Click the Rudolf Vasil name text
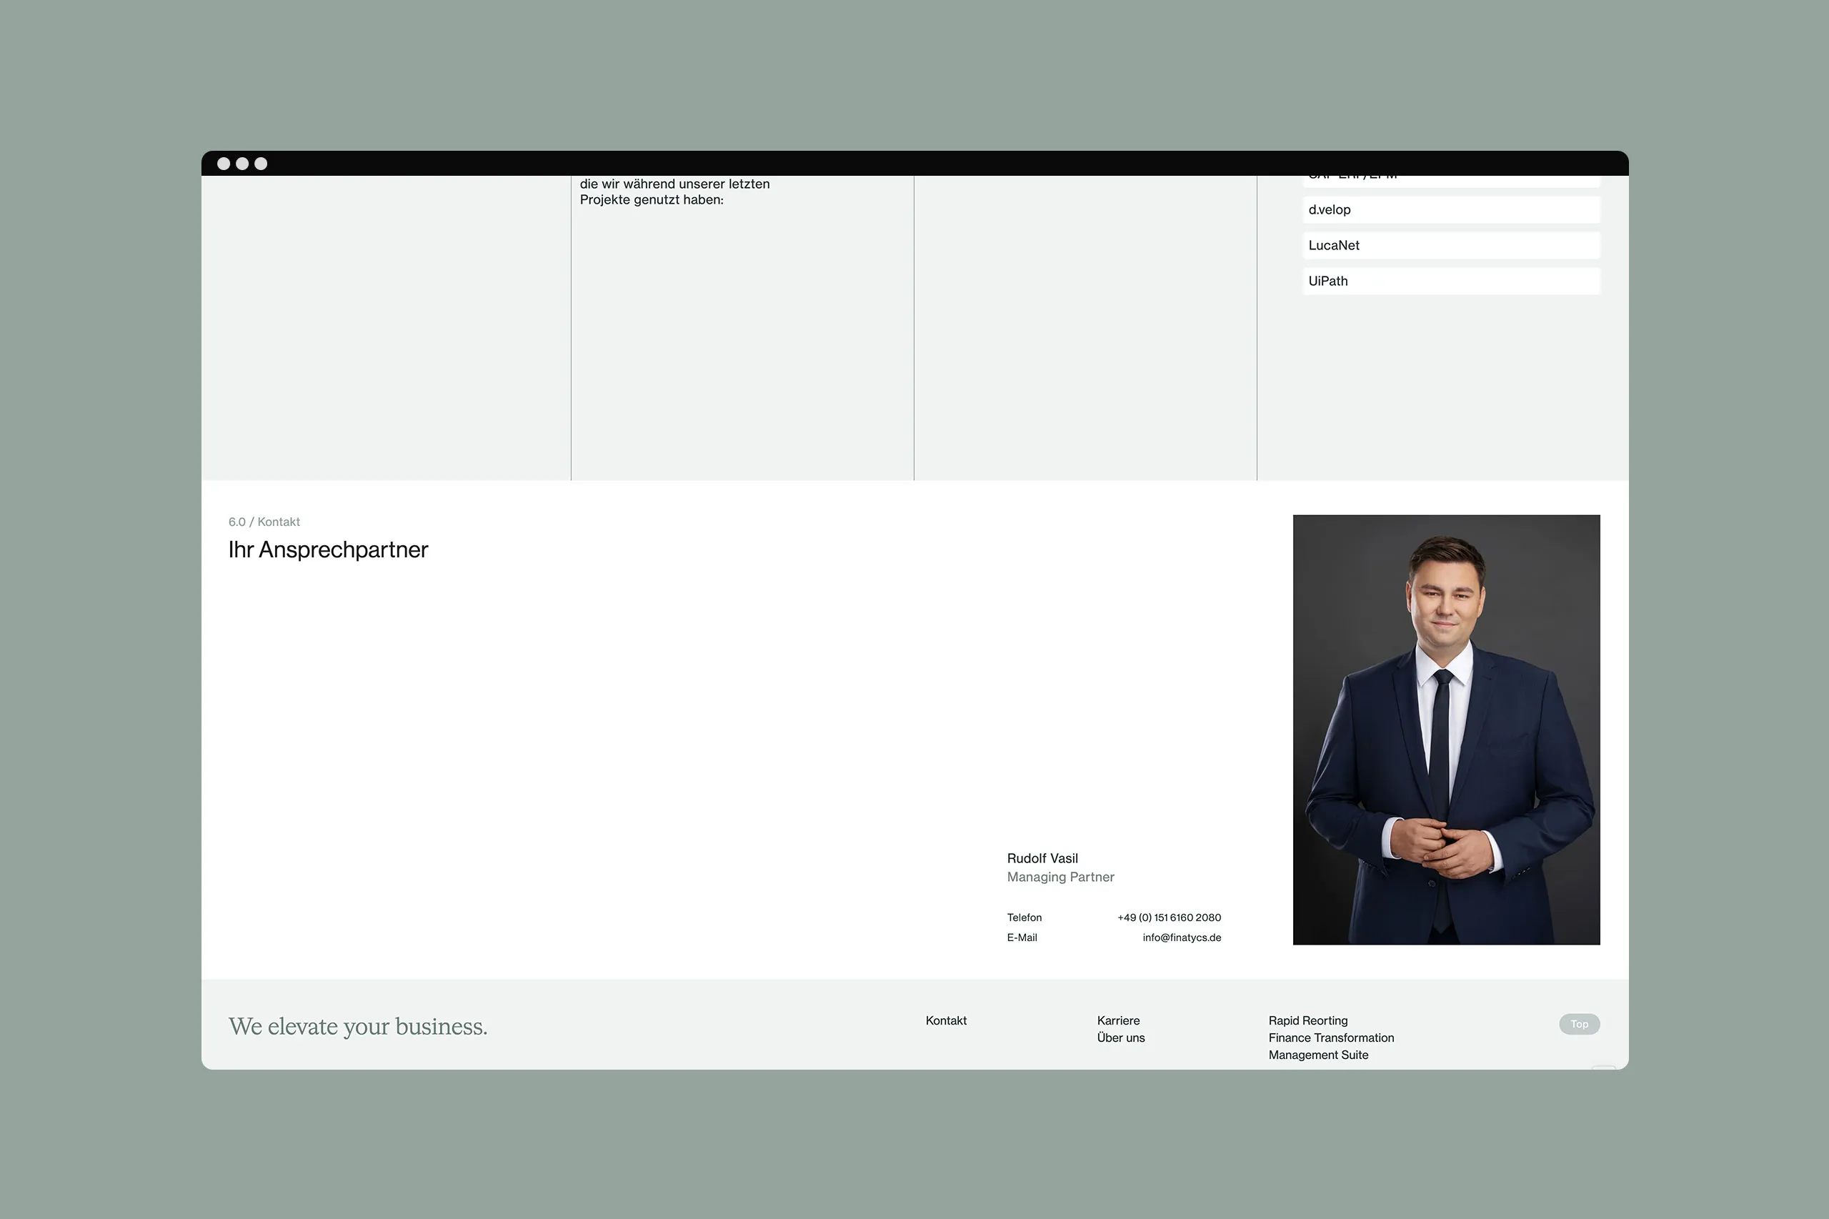Viewport: 1829px width, 1219px height. click(x=1042, y=858)
